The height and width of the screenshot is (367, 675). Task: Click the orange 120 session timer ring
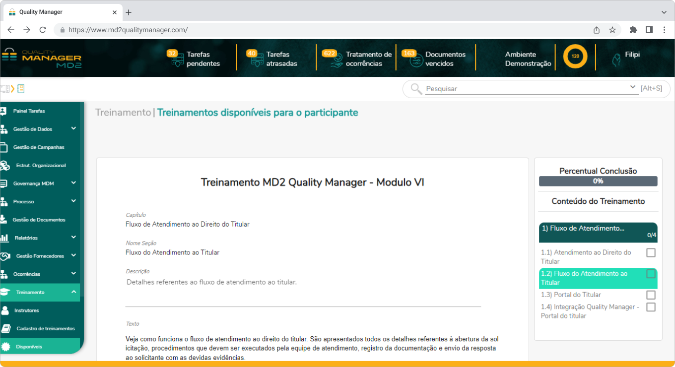pos(575,57)
